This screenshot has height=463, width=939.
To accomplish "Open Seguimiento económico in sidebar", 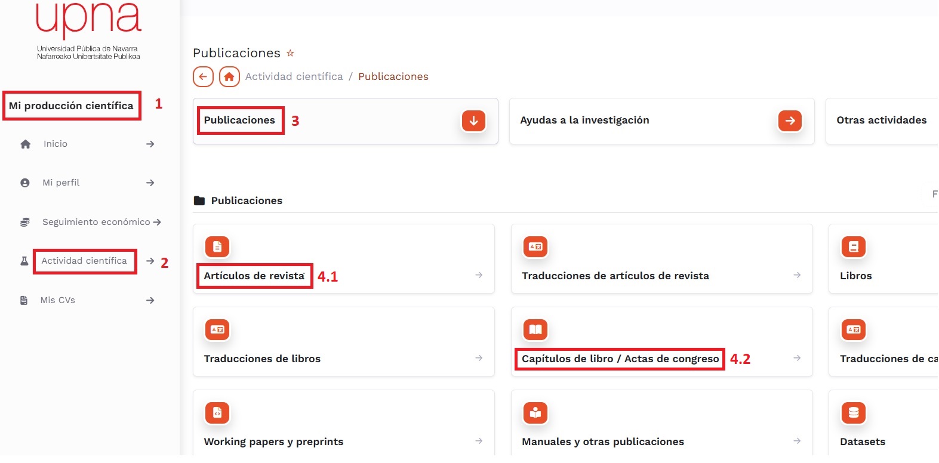I will (x=96, y=223).
